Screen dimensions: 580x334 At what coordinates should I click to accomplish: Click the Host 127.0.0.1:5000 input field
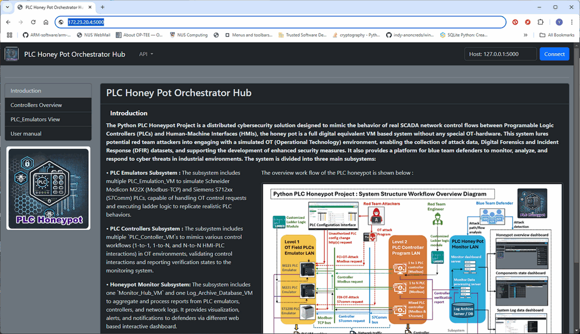click(501, 54)
